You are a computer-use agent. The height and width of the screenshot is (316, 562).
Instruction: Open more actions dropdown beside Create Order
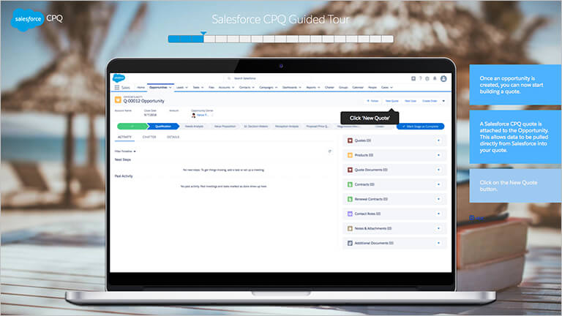point(443,101)
